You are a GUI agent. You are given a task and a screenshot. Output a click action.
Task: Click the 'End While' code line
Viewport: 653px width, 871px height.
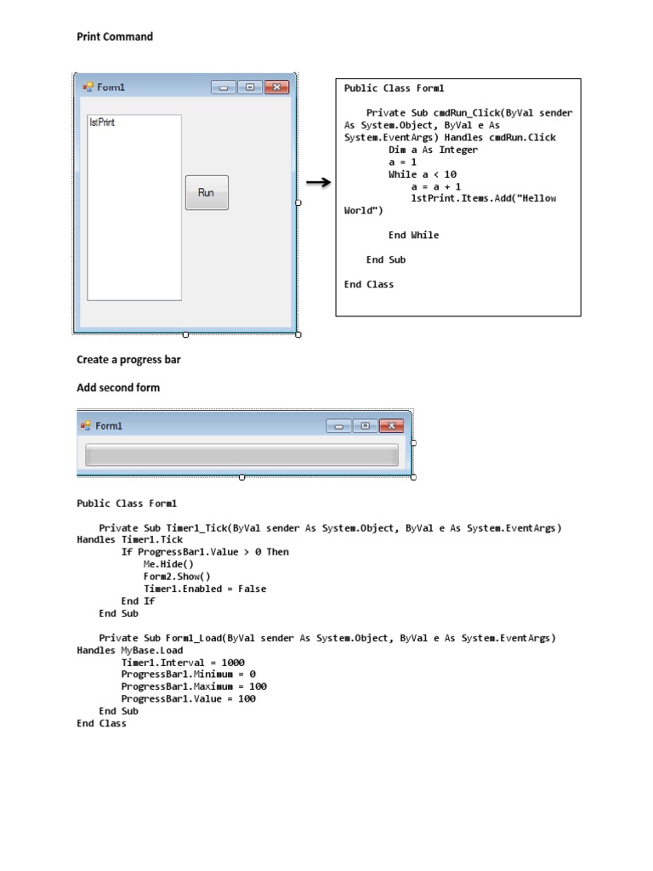[x=414, y=235]
